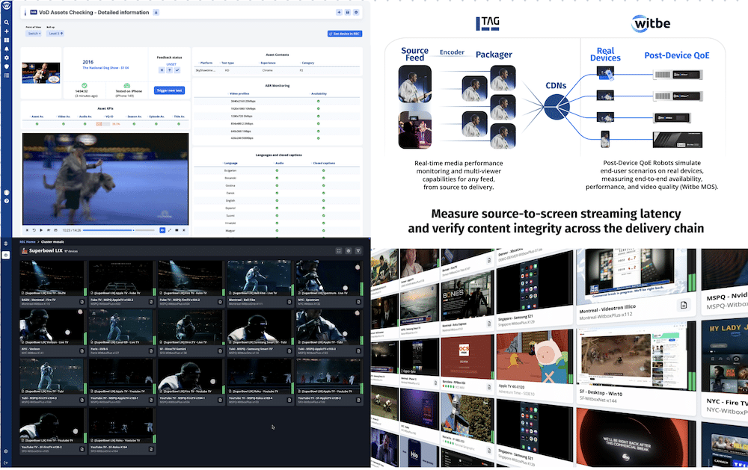Sort by the Experience column header
The image size is (748, 470).
pyautogui.click(x=268, y=63)
